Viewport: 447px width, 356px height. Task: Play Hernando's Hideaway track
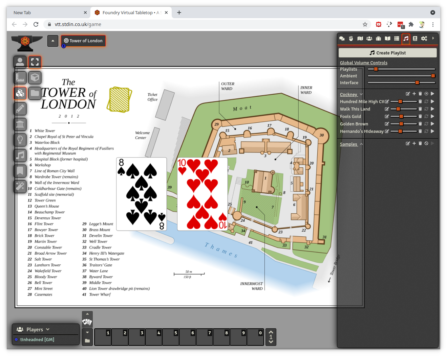(432, 131)
